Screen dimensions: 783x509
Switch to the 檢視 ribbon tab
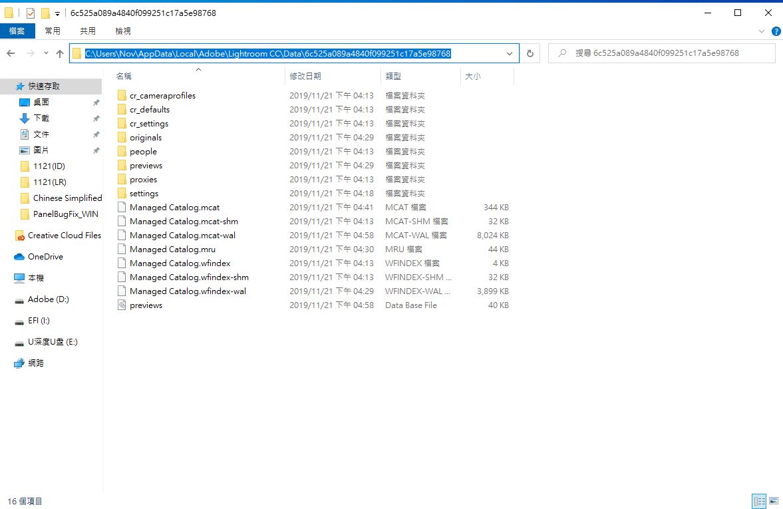(x=122, y=31)
